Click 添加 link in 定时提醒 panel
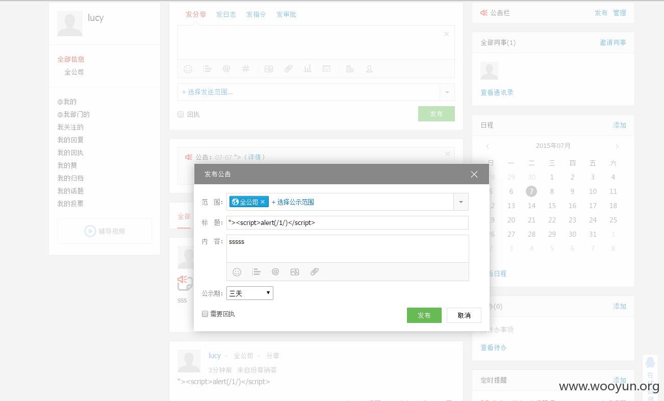The image size is (664, 401). click(620, 380)
